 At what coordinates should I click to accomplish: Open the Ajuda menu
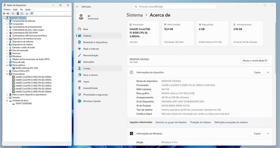28,10
